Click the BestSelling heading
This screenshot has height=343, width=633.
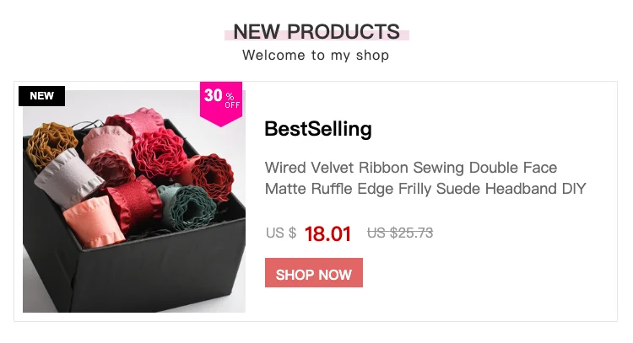(x=318, y=129)
